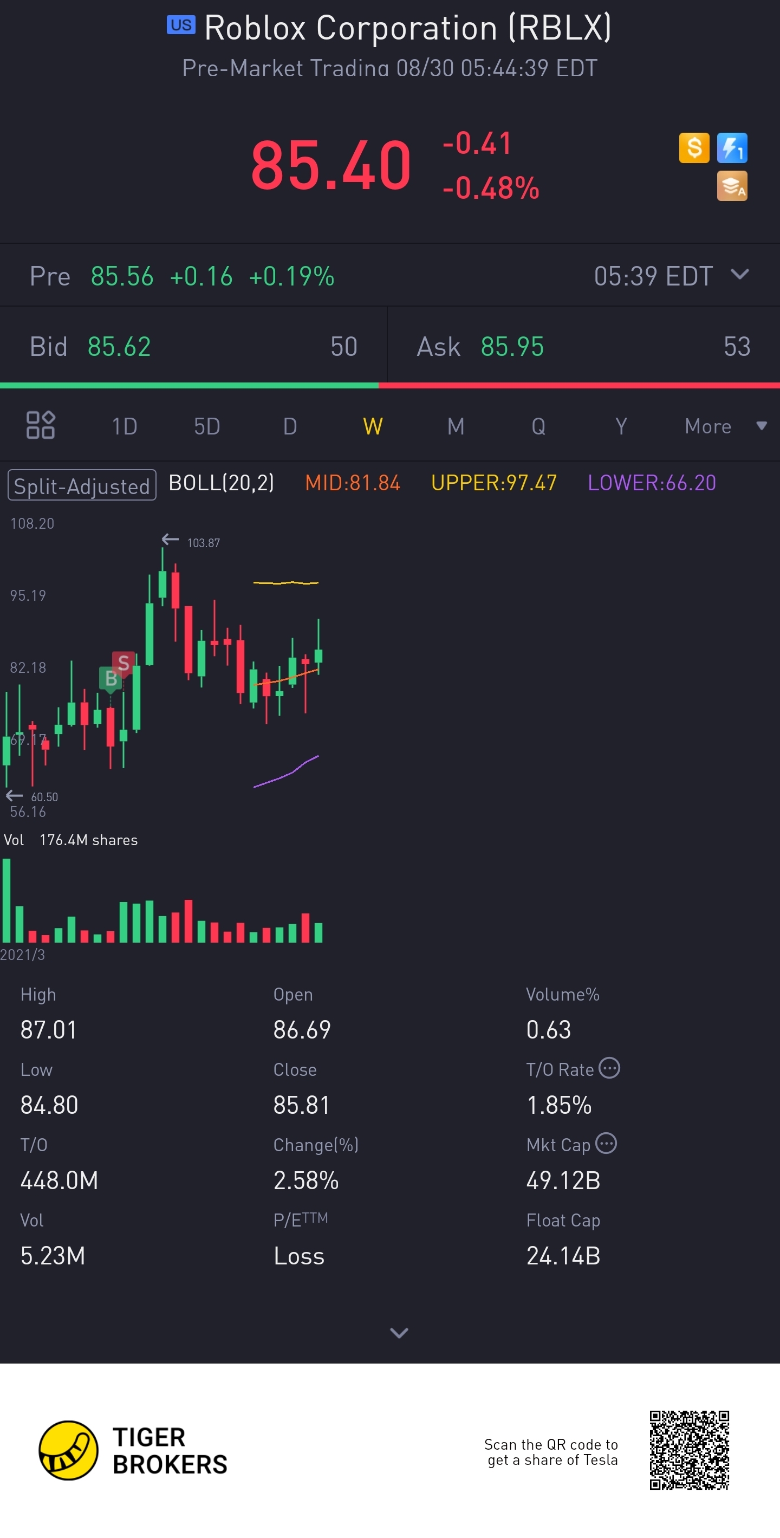
Task: Tap the US market flag badge
Action: pos(181,25)
